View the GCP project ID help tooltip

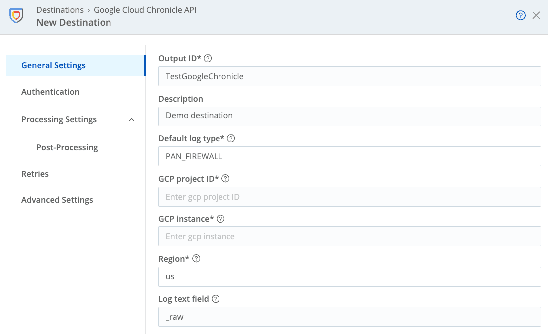(225, 178)
